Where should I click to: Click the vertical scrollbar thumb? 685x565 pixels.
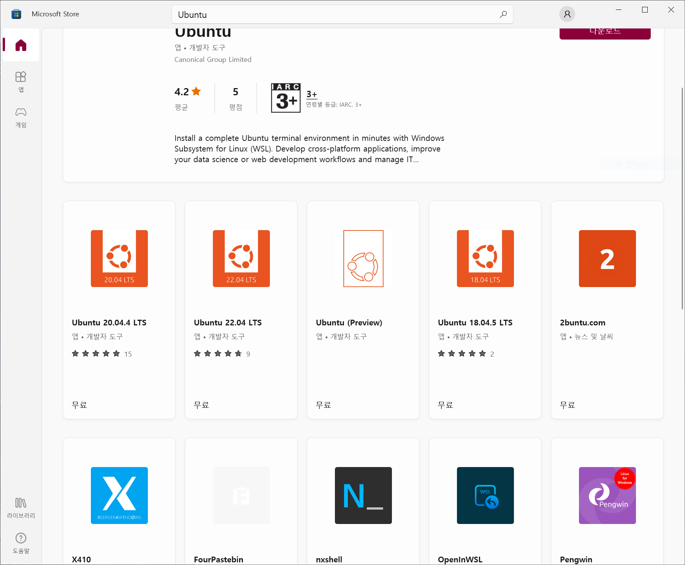(x=682, y=198)
